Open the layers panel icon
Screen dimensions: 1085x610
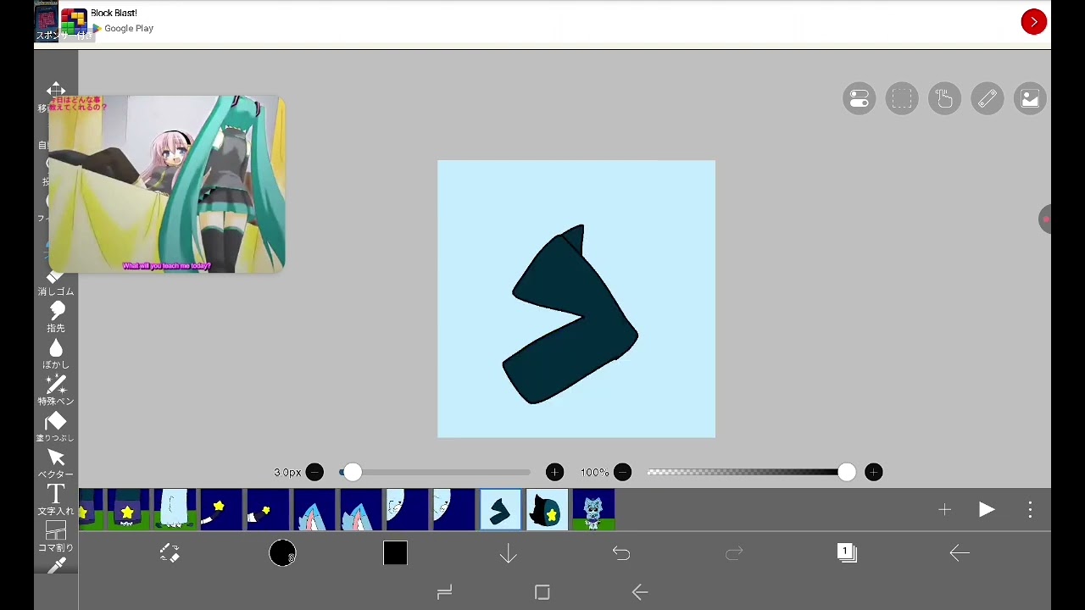click(x=847, y=553)
